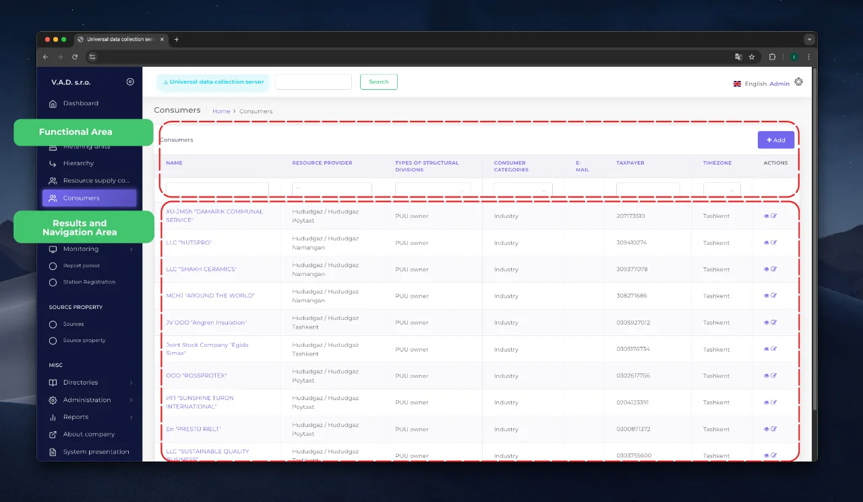Click the Taxpayer filter input
Image resolution: width=863 pixels, height=502 pixels.
648,190
